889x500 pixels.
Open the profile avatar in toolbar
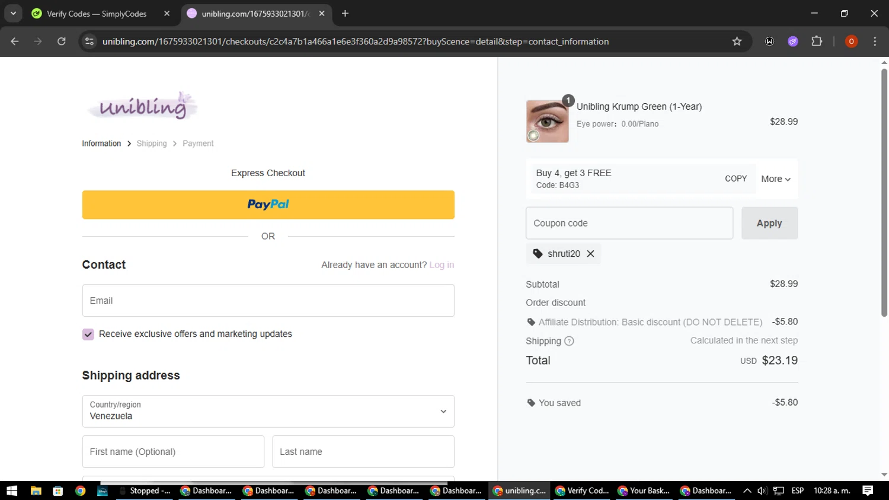pos(851,42)
